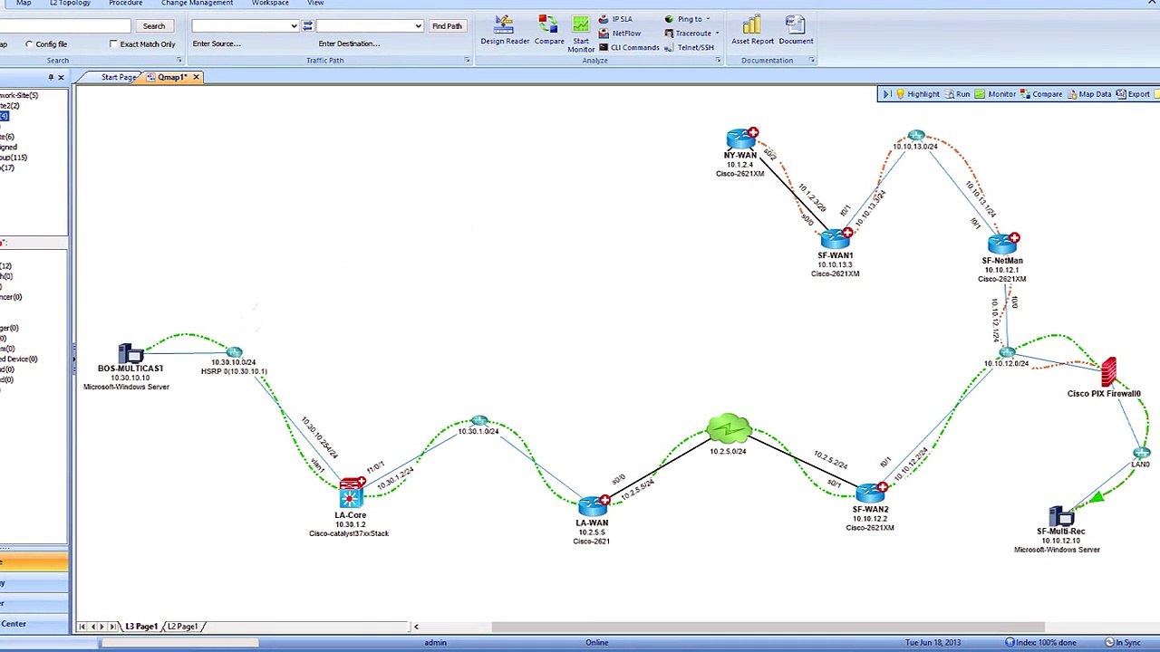The height and width of the screenshot is (652, 1160).
Task: Select the NY-WAN router icon
Action: (x=741, y=139)
